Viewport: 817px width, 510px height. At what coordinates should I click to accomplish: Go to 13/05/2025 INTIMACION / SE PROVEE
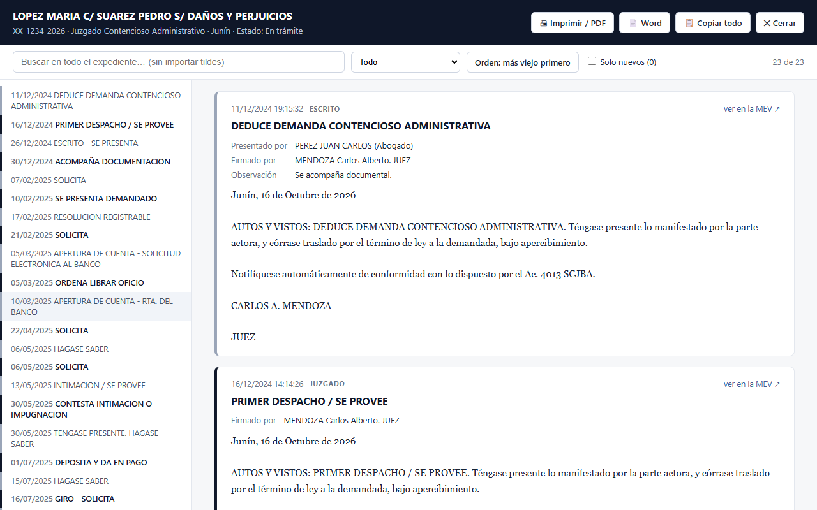tap(96, 386)
